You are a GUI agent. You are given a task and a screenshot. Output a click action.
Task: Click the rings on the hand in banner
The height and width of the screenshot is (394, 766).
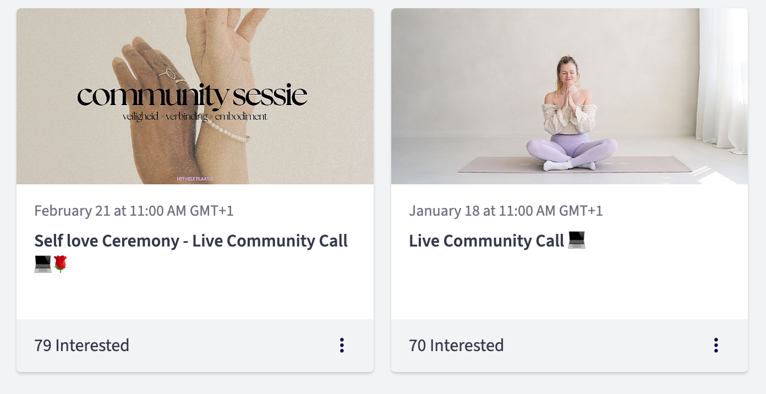pyautogui.click(x=167, y=74)
